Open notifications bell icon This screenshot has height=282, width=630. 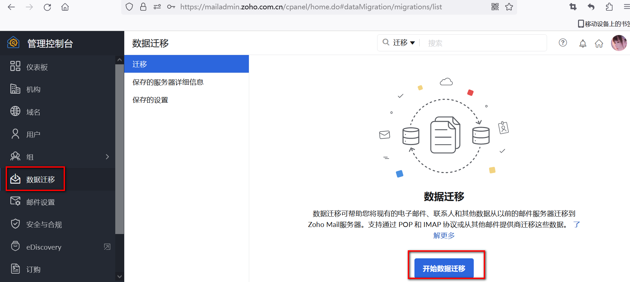pyautogui.click(x=583, y=43)
